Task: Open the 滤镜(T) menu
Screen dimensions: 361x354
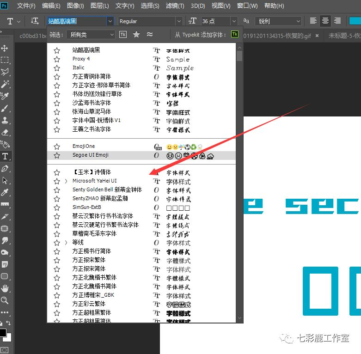Action: 175,6
